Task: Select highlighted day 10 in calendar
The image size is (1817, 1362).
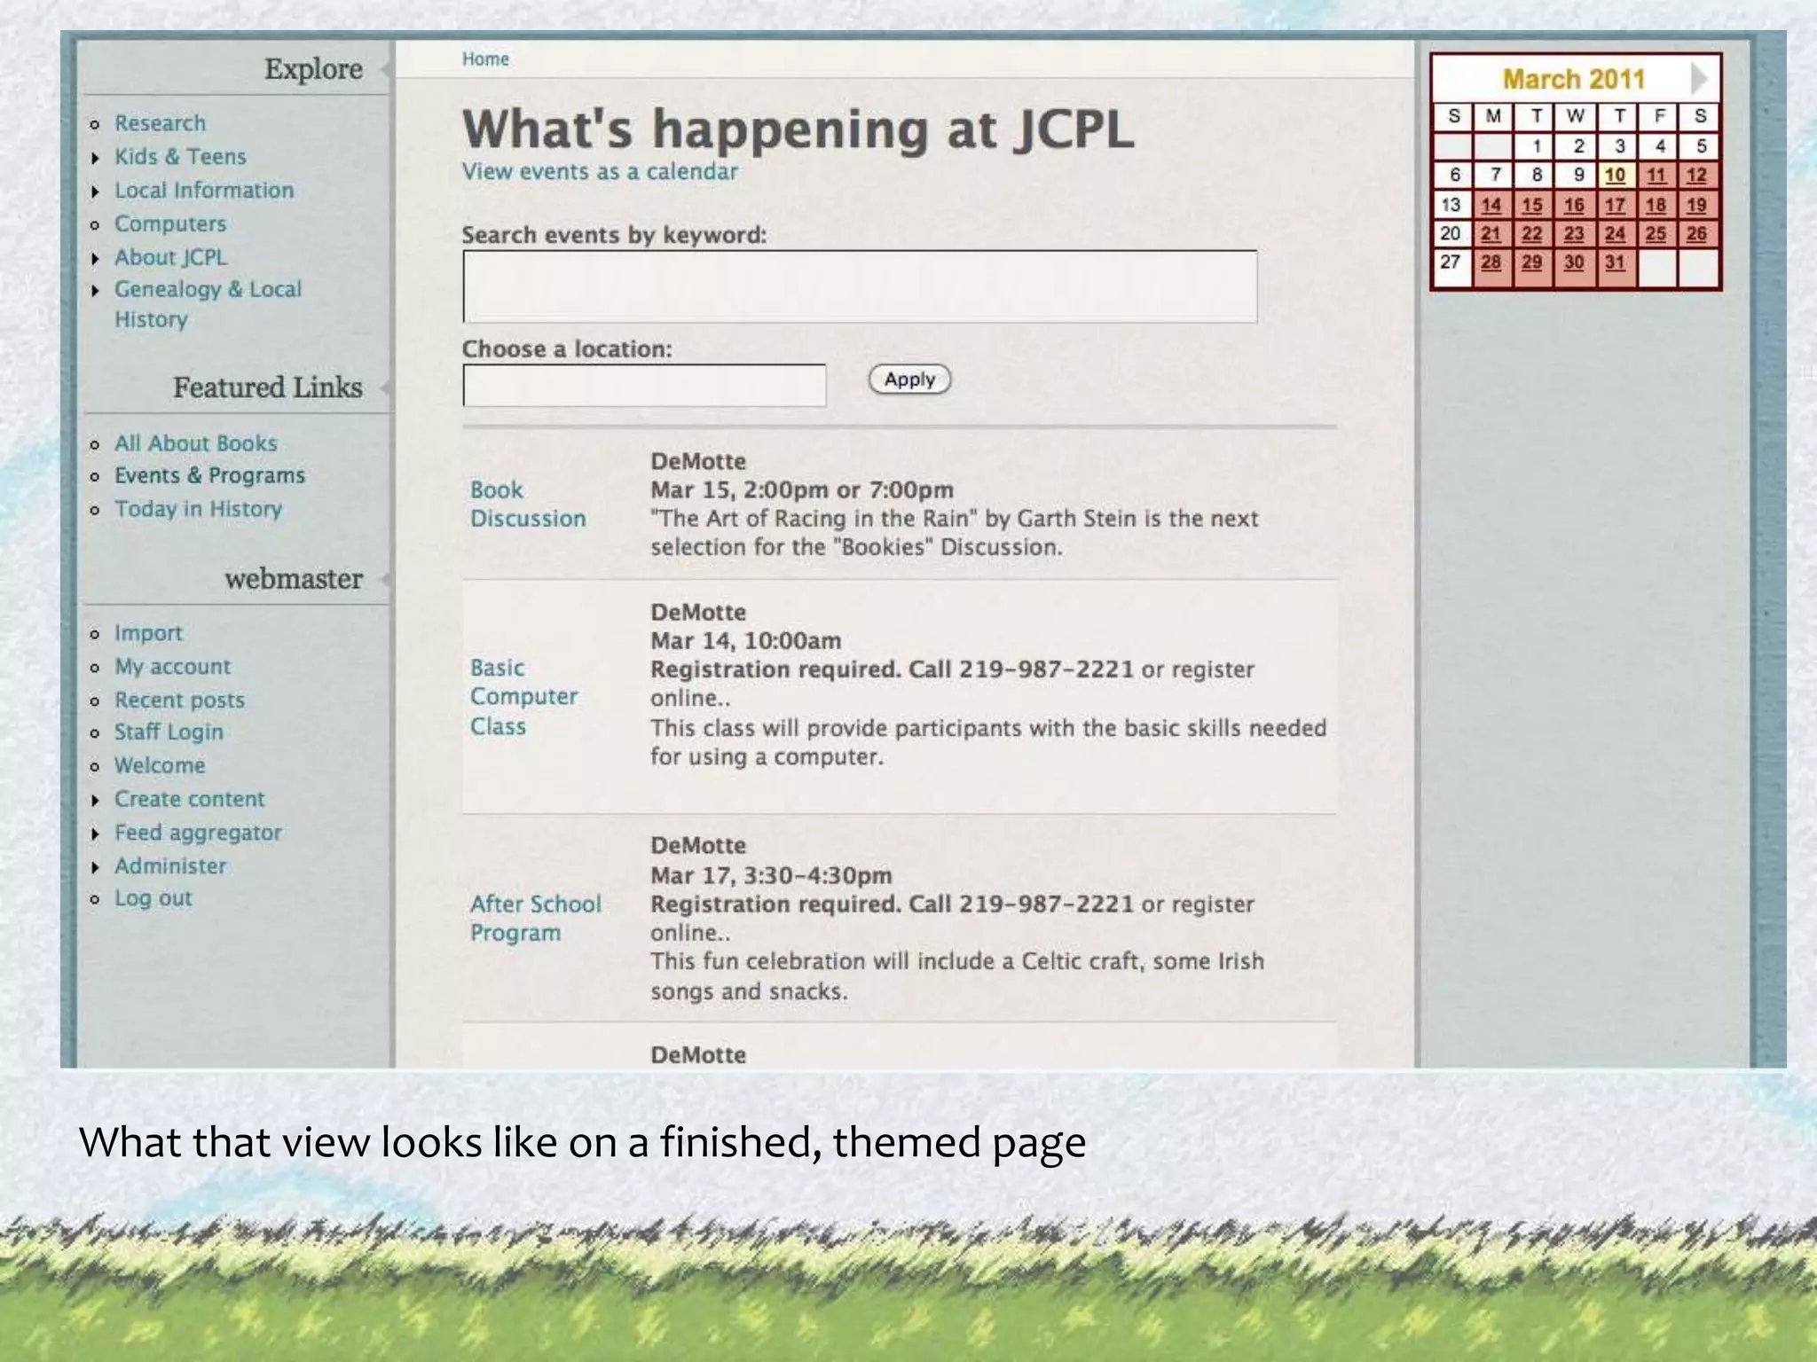Action: 1615,175
